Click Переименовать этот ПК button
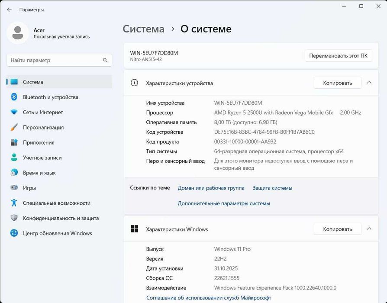Screen dimensions: 387x303 (338, 56)
